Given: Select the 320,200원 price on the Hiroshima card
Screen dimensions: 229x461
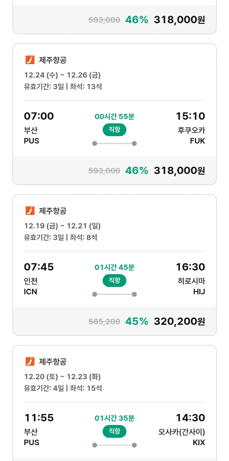Looking at the screenshot, I should (179, 321).
